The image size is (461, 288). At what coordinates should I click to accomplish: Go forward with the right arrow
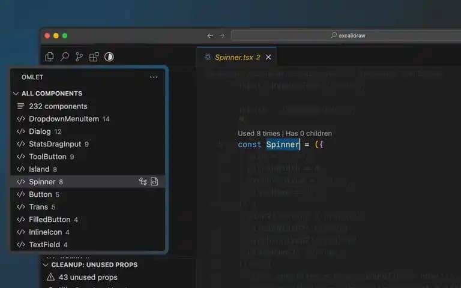point(222,35)
